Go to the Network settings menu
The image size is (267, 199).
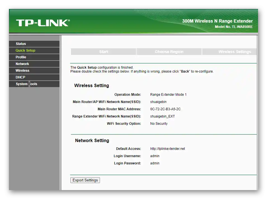[x=22, y=64]
